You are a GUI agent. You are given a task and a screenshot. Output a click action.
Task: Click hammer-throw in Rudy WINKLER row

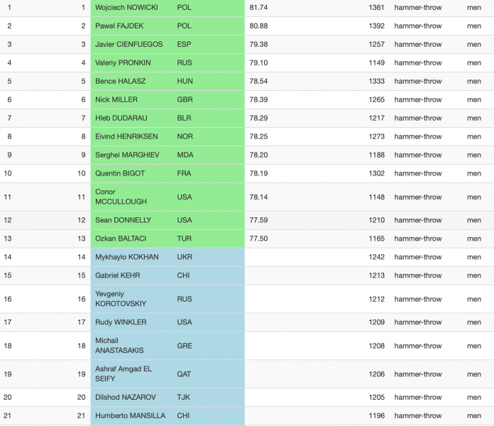[418, 322]
